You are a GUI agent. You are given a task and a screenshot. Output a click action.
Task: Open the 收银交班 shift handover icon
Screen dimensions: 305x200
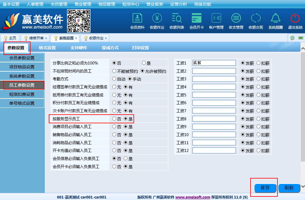pyautogui.click(x=256, y=19)
